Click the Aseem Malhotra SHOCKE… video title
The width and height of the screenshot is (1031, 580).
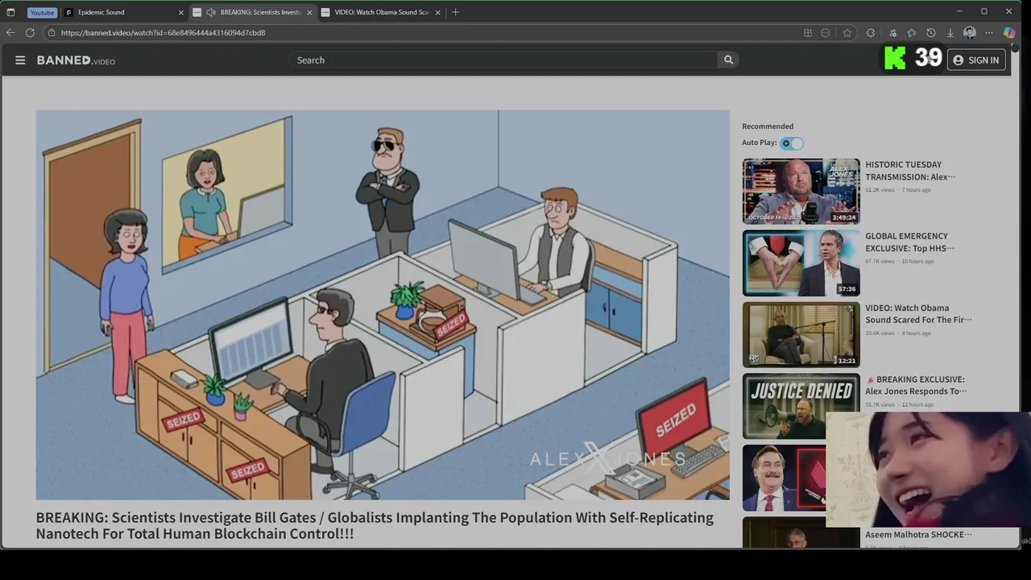[x=918, y=535]
